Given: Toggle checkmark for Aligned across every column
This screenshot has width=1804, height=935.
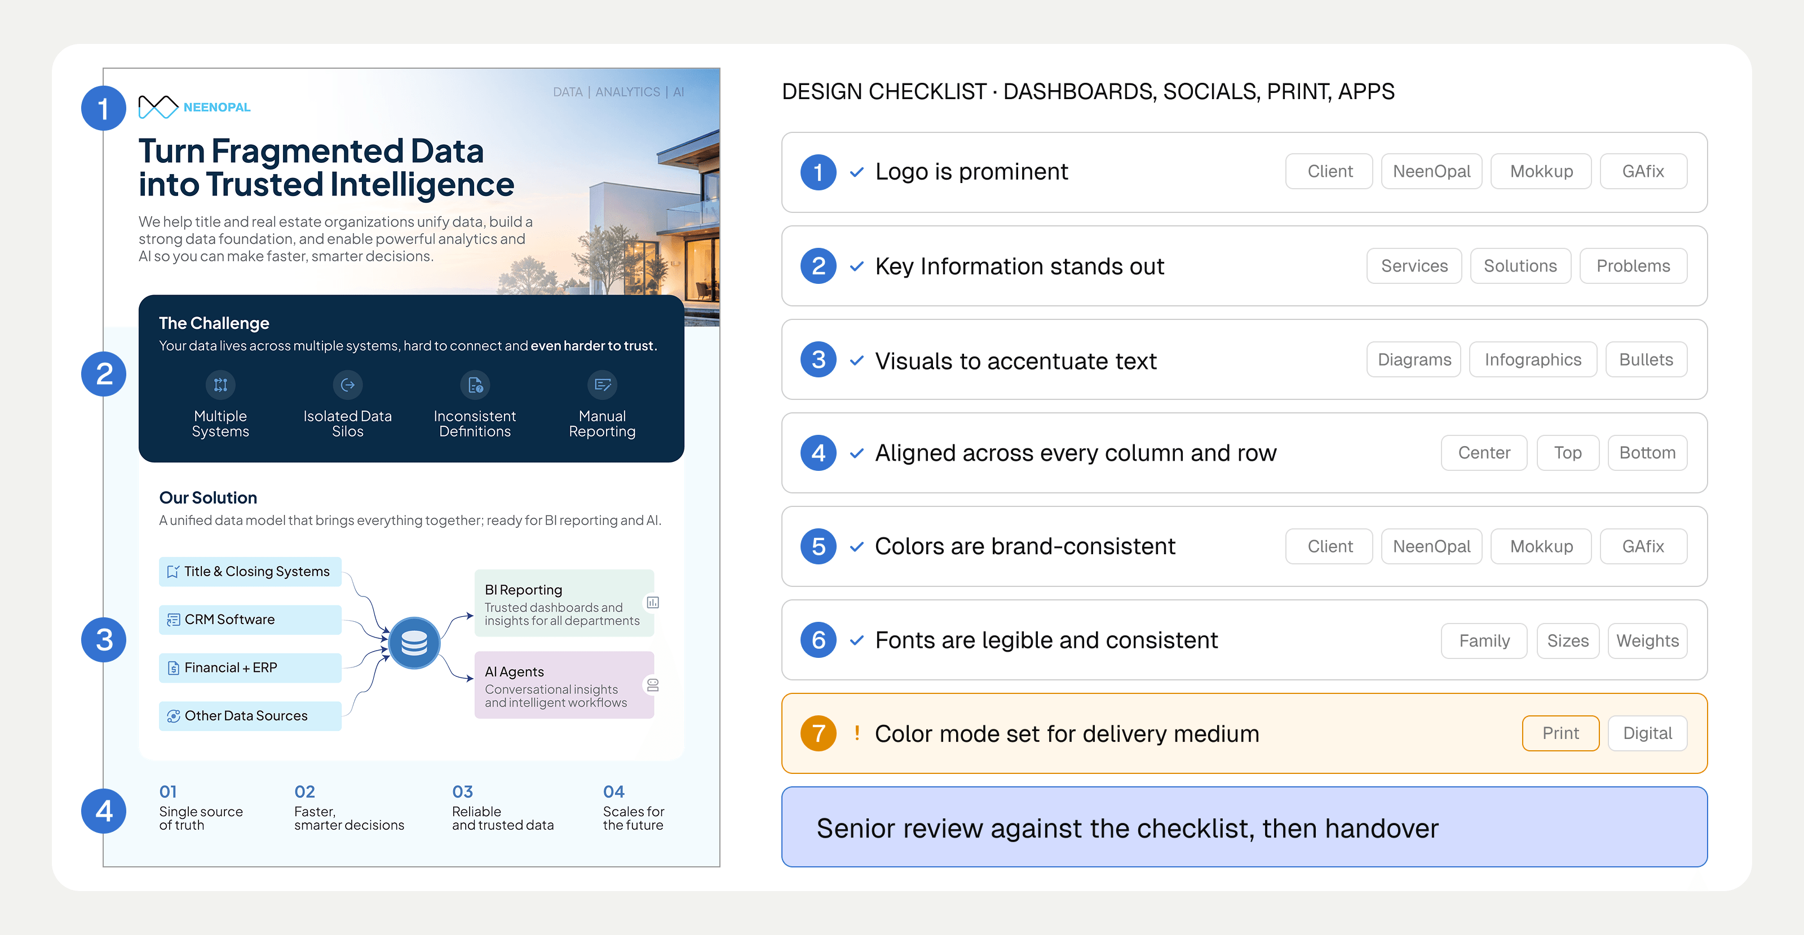Looking at the screenshot, I should pyautogui.click(x=856, y=453).
